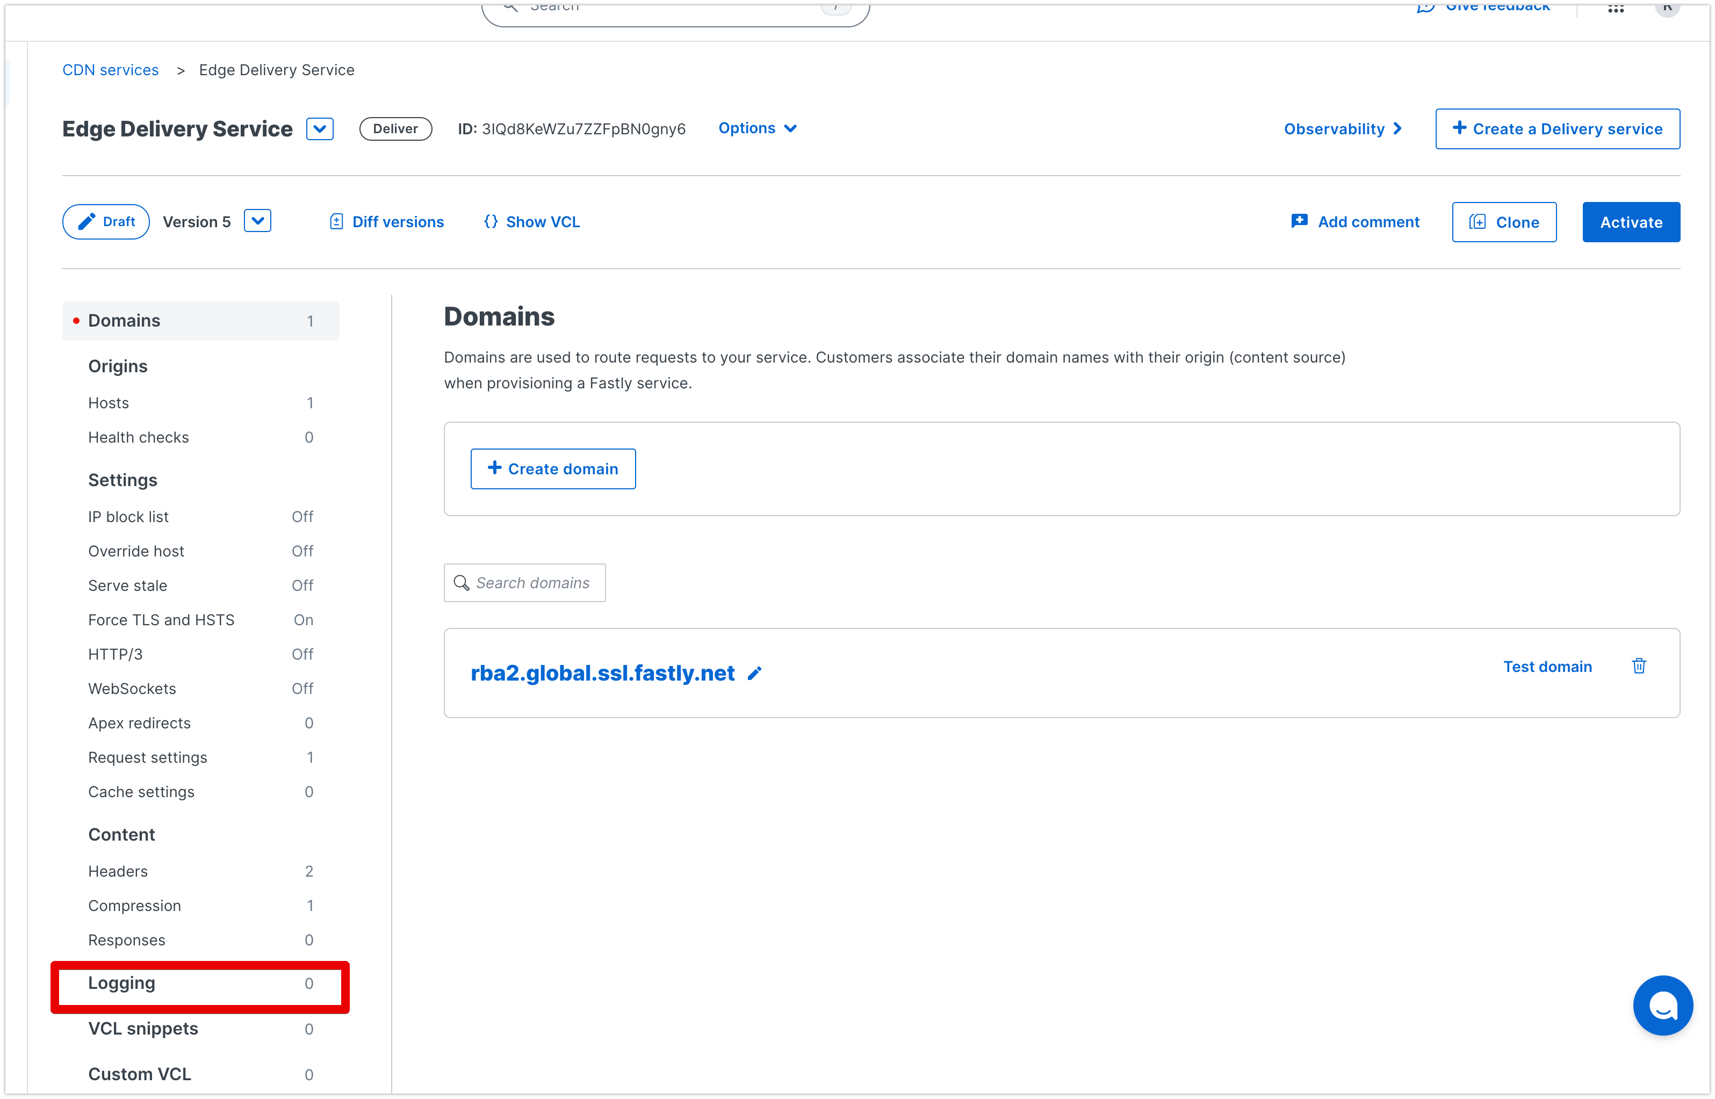The height and width of the screenshot is (1099, 1715).
Task: Click Create a Delivery service button
Action: [1558, 127]
